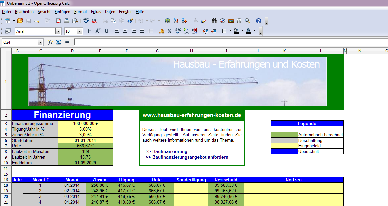Apply percent number format

click(169, 31)
